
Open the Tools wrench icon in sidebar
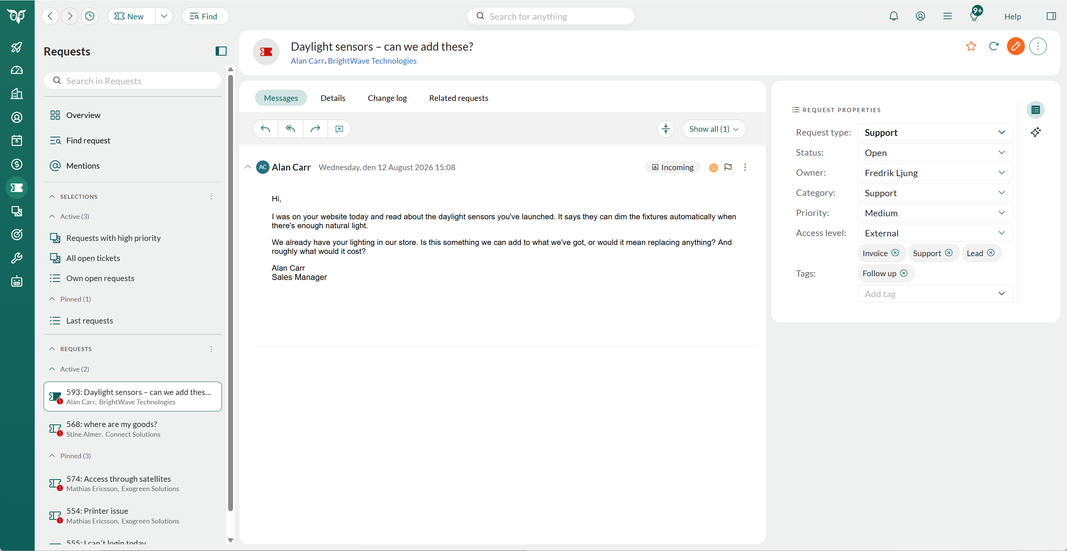pyautogui.click(x=16, y=258)
